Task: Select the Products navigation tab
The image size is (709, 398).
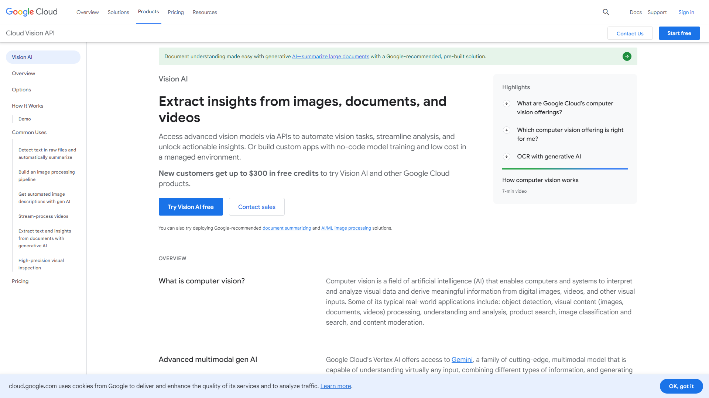Action: (x=148, y=12)
